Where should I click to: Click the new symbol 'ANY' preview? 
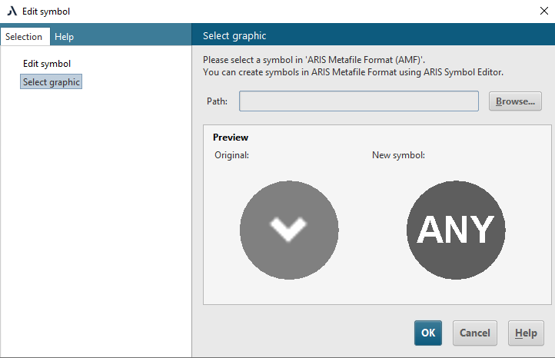456,229
